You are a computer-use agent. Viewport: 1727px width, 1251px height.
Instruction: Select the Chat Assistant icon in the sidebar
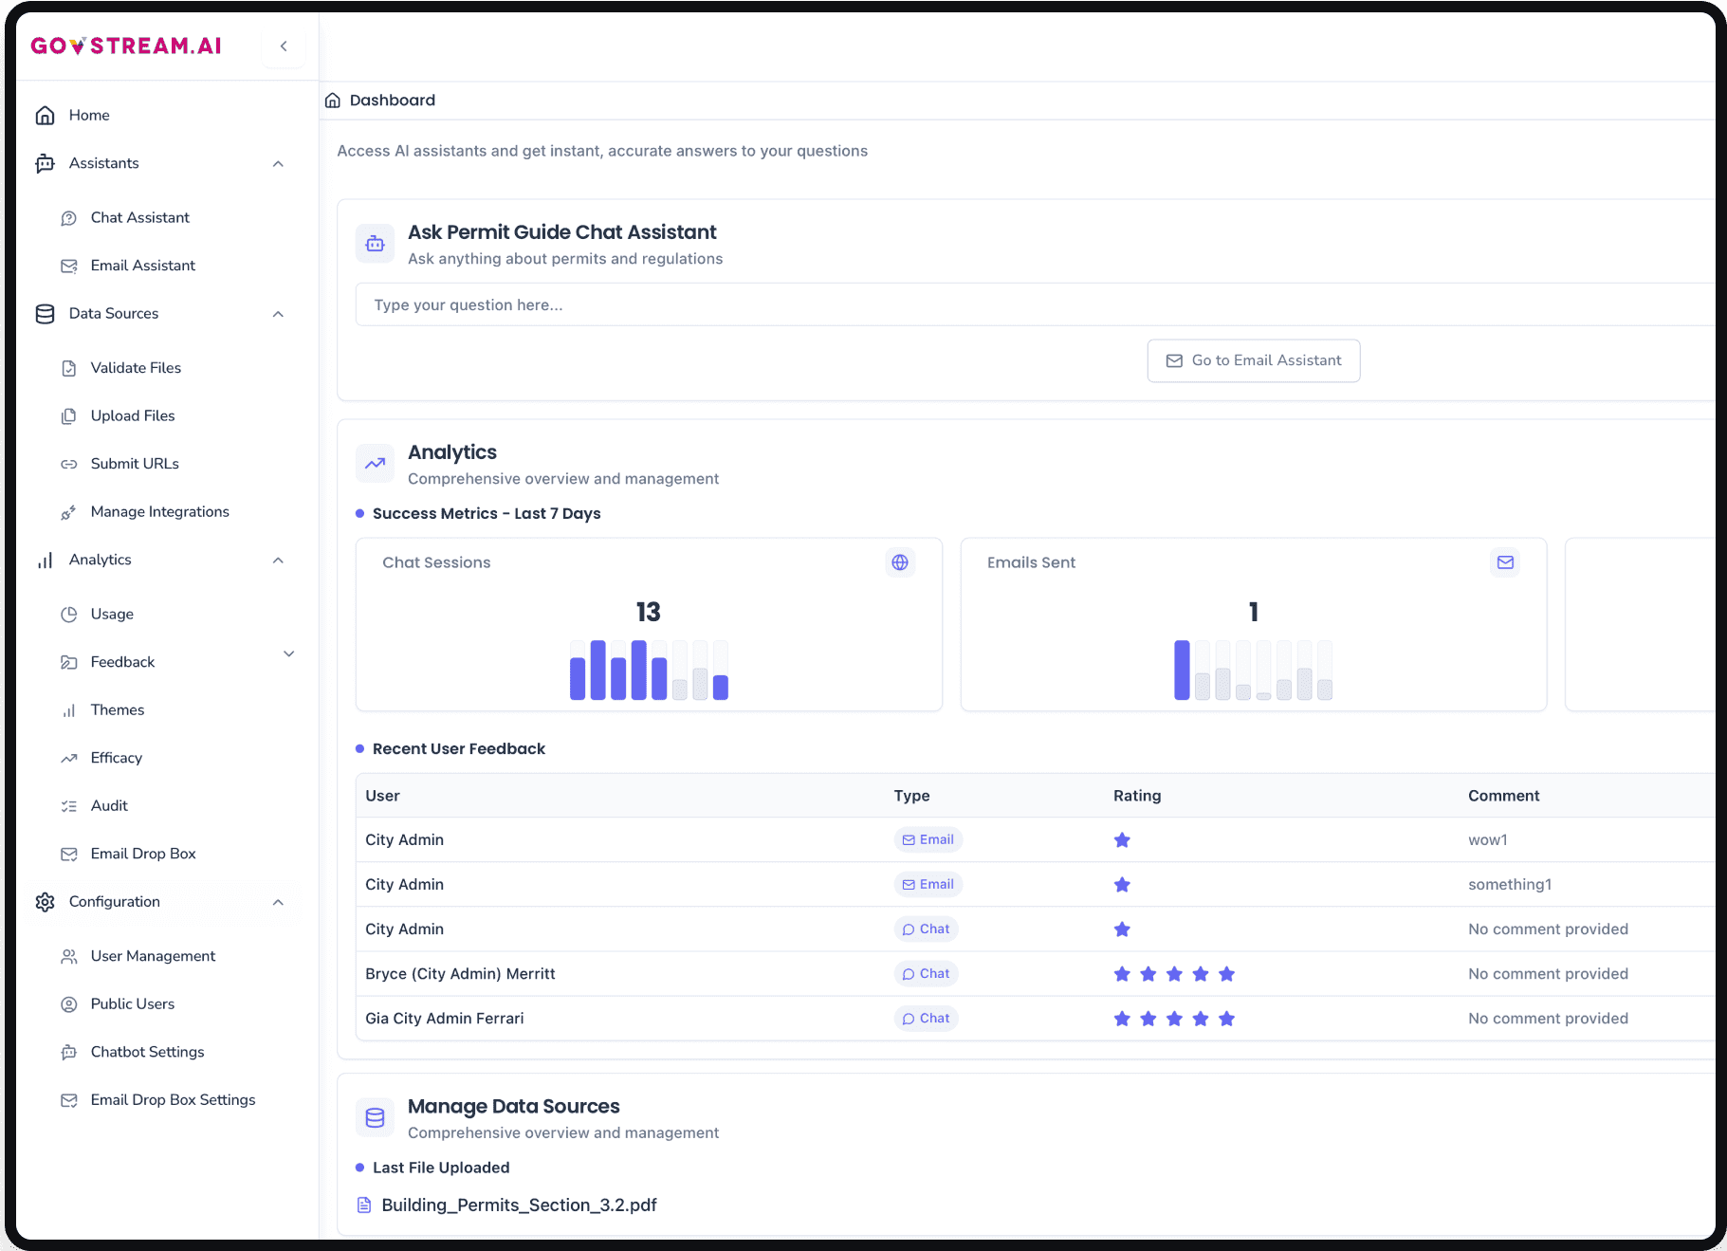(x=69, y=217)
